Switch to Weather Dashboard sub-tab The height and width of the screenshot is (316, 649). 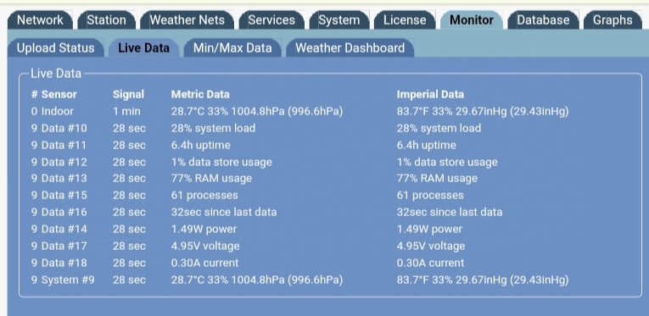(350, 48)
